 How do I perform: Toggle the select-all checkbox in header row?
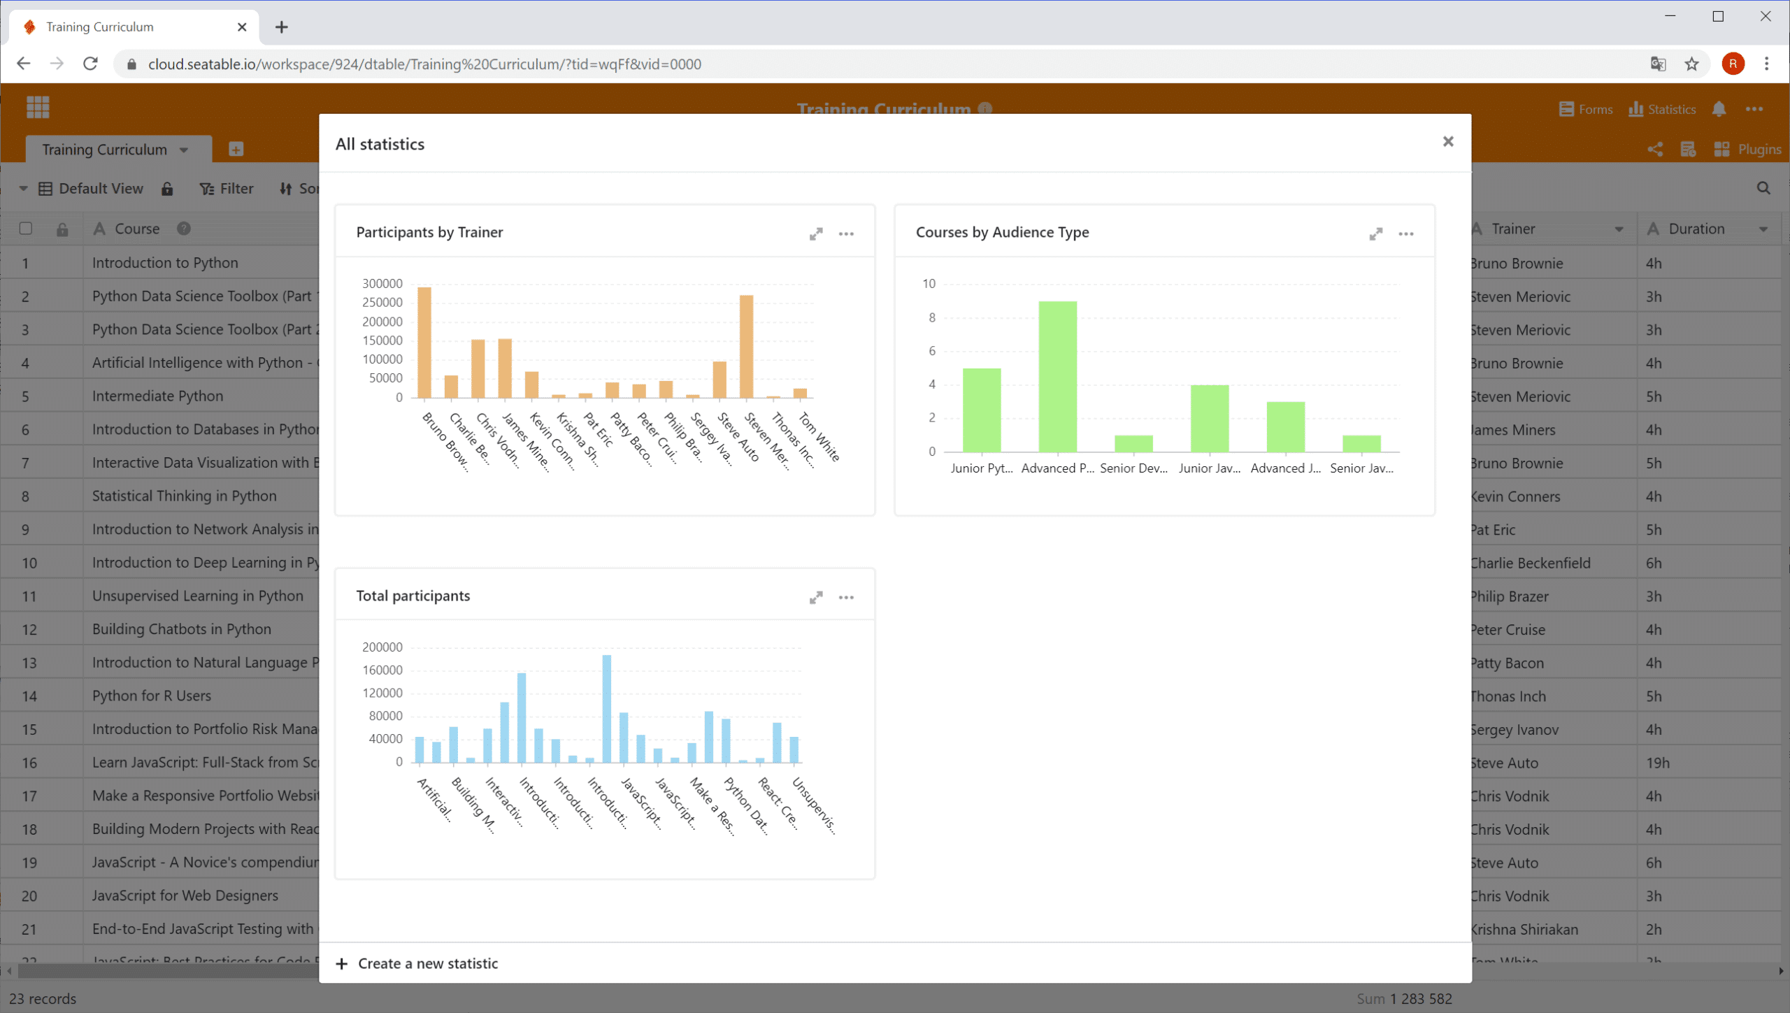pyautogui.click(x=26, y=227)
